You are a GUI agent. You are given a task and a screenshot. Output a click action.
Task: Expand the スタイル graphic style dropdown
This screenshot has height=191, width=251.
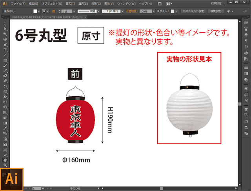click(176, 11)
